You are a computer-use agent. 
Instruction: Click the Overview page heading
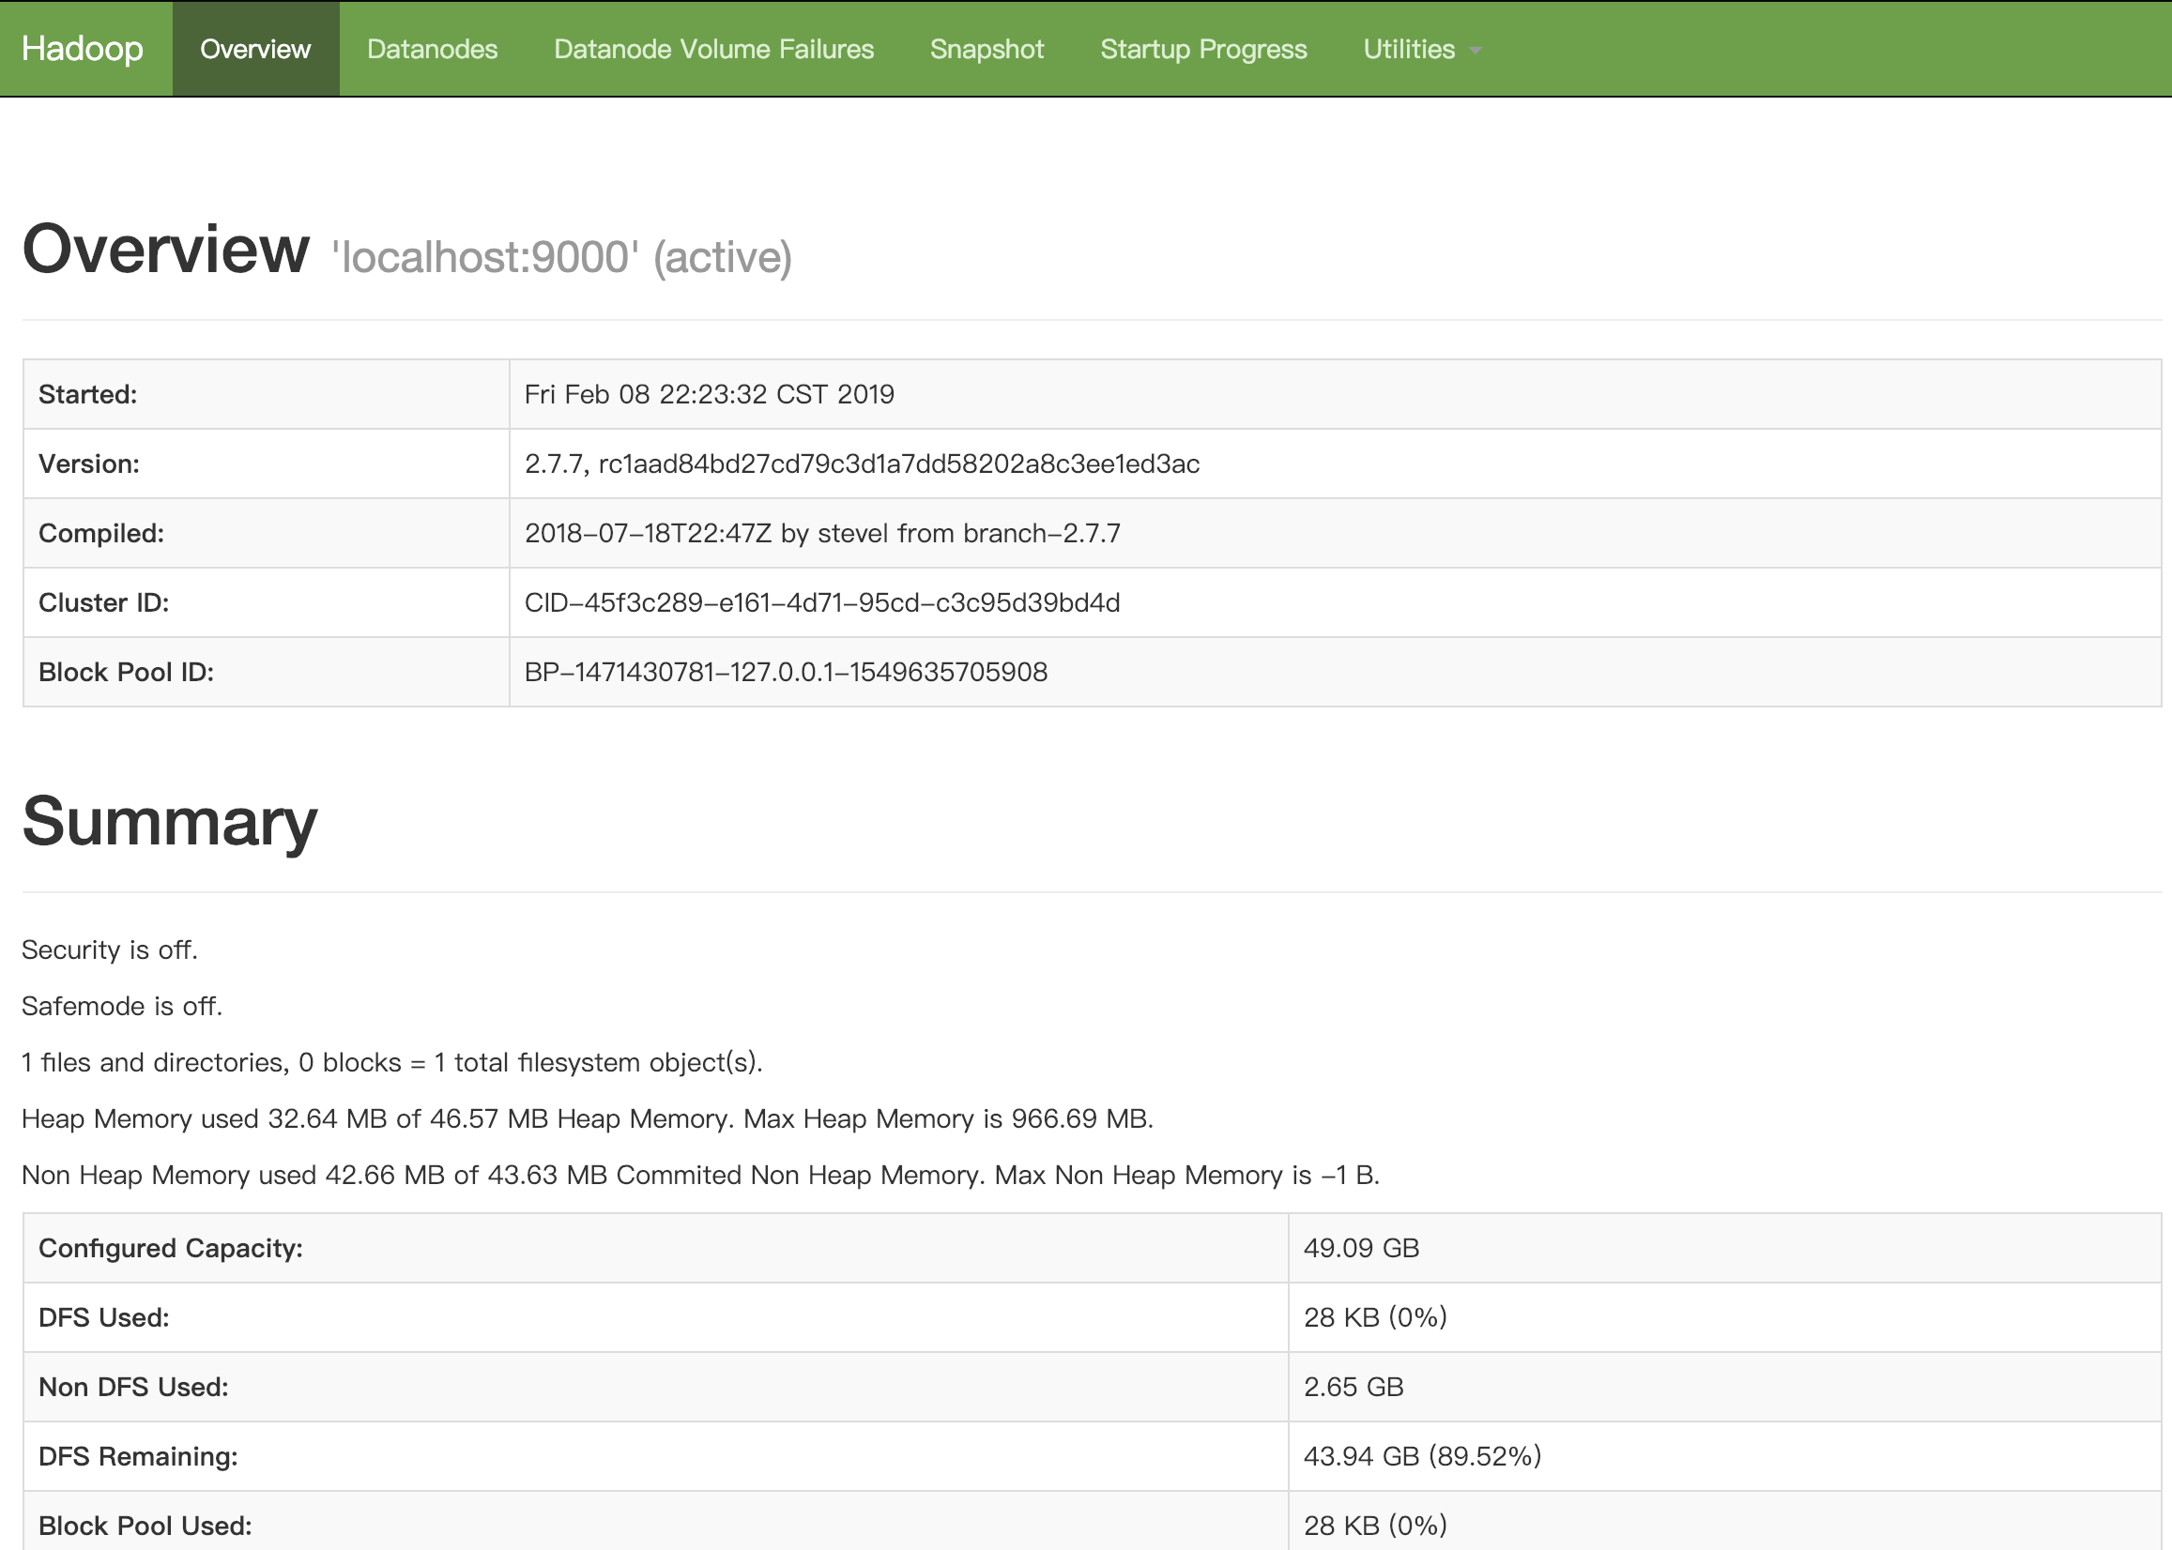point(165,250)
